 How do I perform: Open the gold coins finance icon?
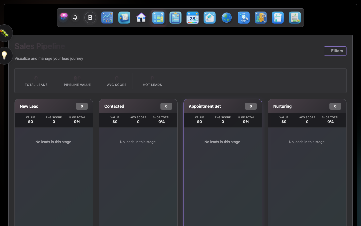coord(261,18)
